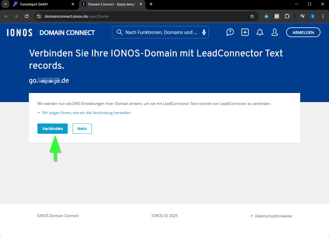Click the 'IONOS SE 2025' footer text
Viewport: 329px width, 237px height.
click(x=164, y=216)
